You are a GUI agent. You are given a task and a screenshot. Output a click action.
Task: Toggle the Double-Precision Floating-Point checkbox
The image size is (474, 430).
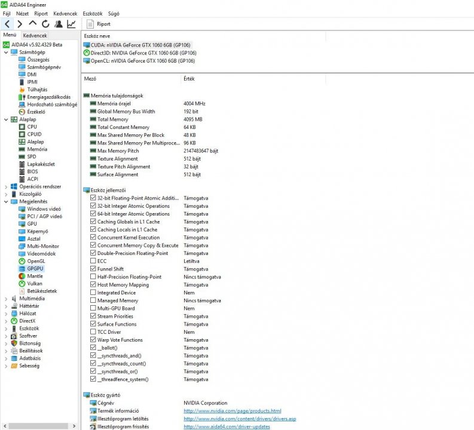click(x=93, y=253)
